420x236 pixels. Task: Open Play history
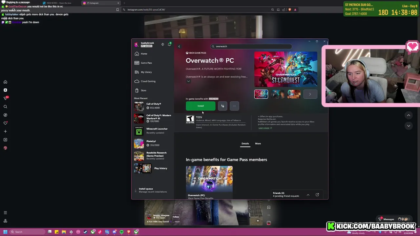click(153, 168)
